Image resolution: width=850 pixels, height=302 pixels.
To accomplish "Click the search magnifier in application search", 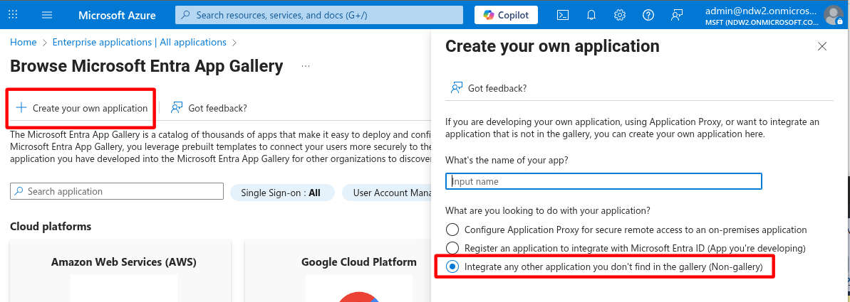I will [x=19, y=191].
